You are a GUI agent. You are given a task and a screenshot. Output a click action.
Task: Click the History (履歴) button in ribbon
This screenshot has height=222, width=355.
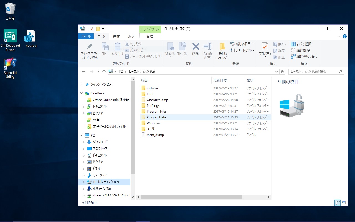click(x=279, y=57)
